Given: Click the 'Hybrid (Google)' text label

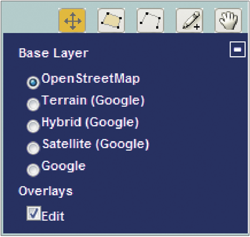Looking at the screenshot, I should (x=90, y=122).
